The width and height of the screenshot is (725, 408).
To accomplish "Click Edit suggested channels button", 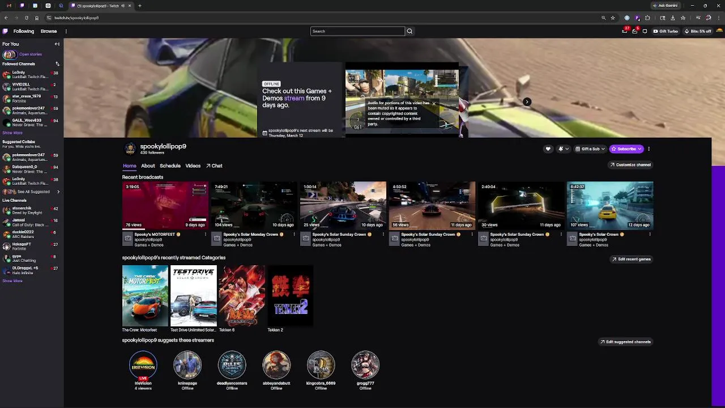I will click(625, 342).
